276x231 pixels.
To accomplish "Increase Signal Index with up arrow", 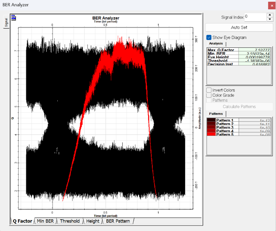I will tap(270, 15).
